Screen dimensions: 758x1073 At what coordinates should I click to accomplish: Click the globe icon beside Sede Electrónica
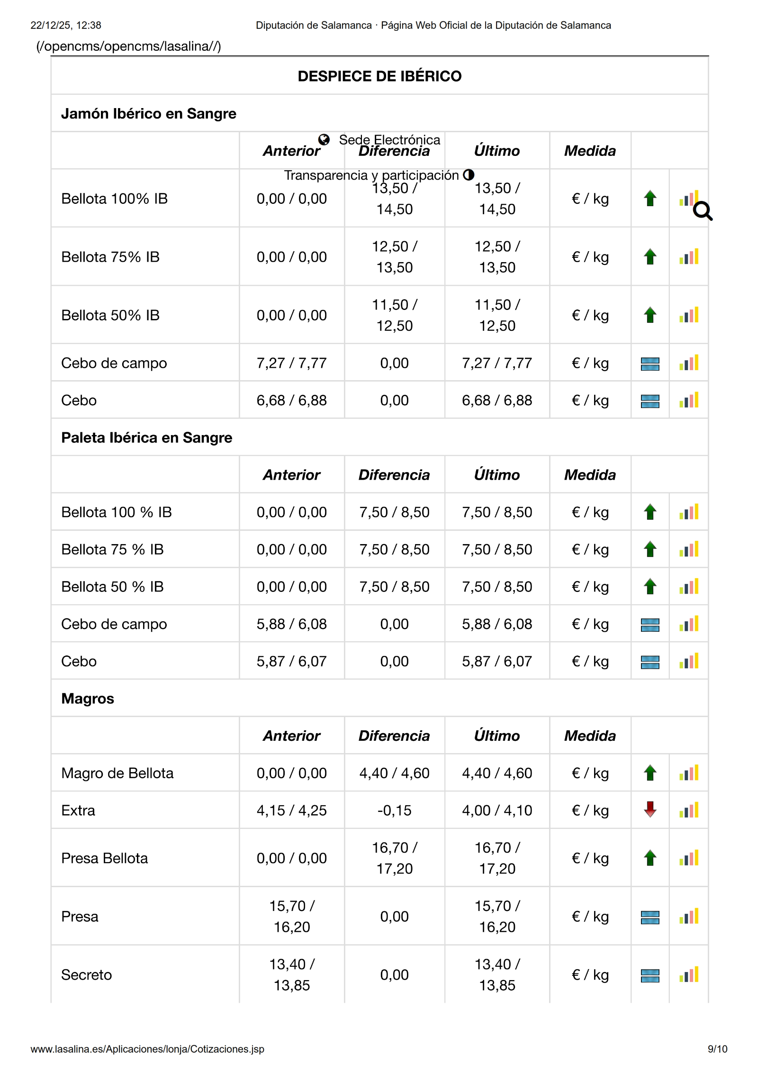(x=324, y=139)
